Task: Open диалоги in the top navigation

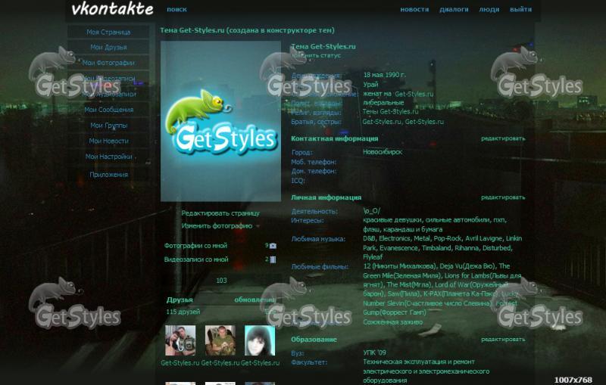Action: point(454,9)
